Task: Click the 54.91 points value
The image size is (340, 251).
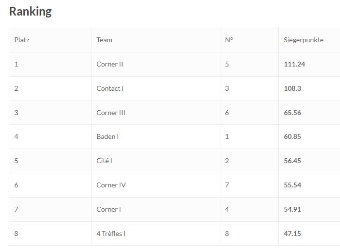Action: 292,209
